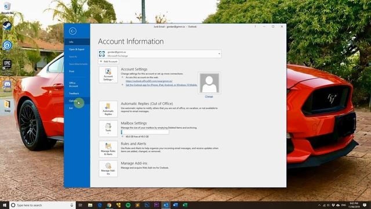Launch Premiere Pro from the taskbar
The image size is (371, 209).
pyautogui.click(x=157, y=205)
